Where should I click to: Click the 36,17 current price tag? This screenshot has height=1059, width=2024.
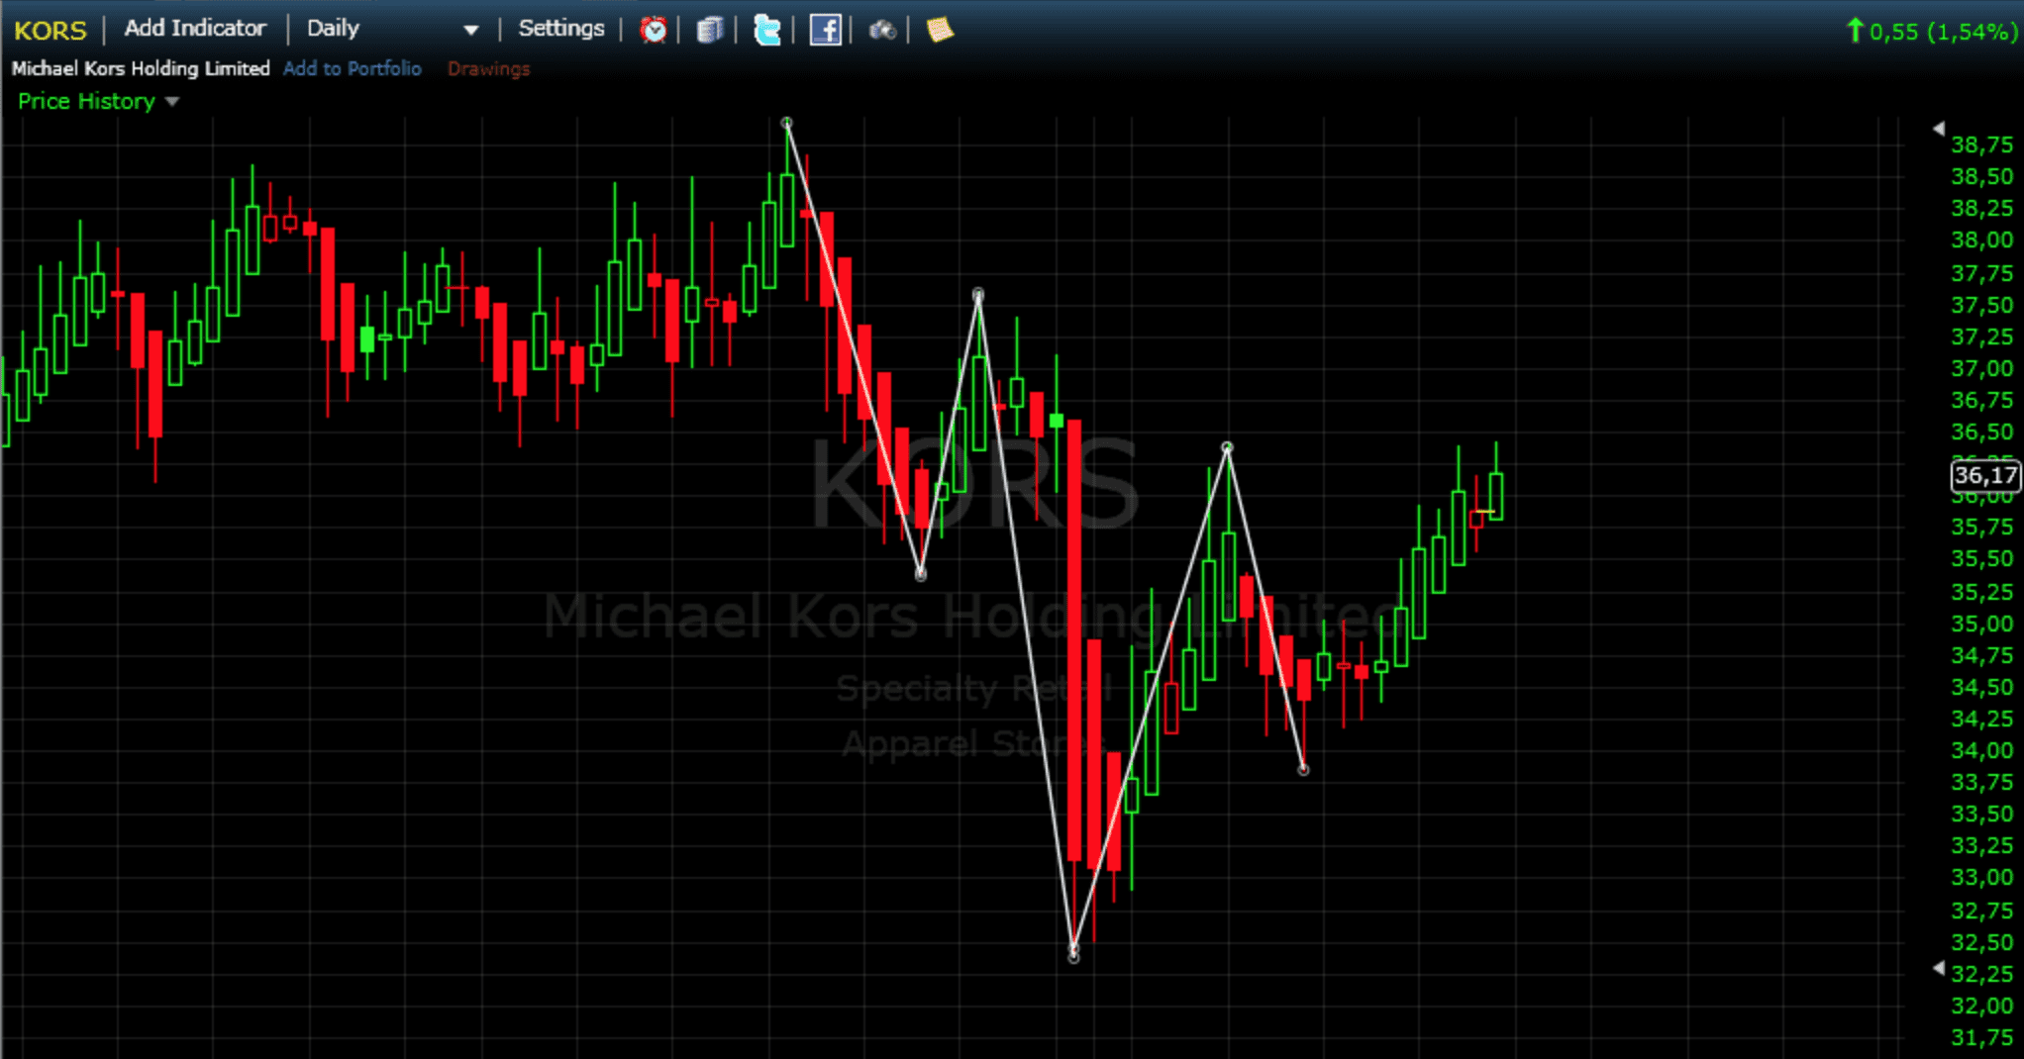tap(1985, 475)
